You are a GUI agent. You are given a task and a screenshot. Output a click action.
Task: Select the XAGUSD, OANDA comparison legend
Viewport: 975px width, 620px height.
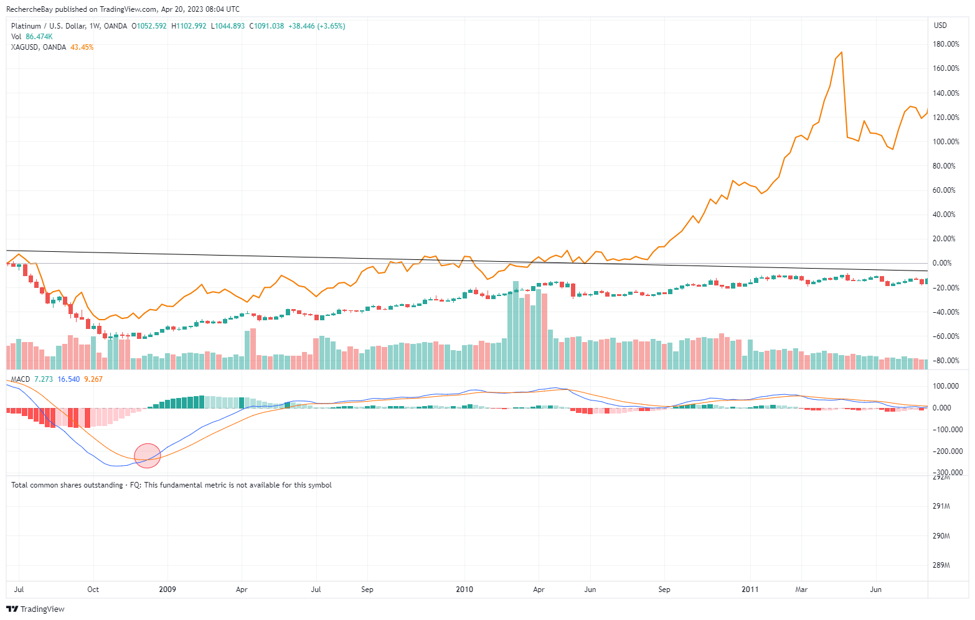point(39,47)
